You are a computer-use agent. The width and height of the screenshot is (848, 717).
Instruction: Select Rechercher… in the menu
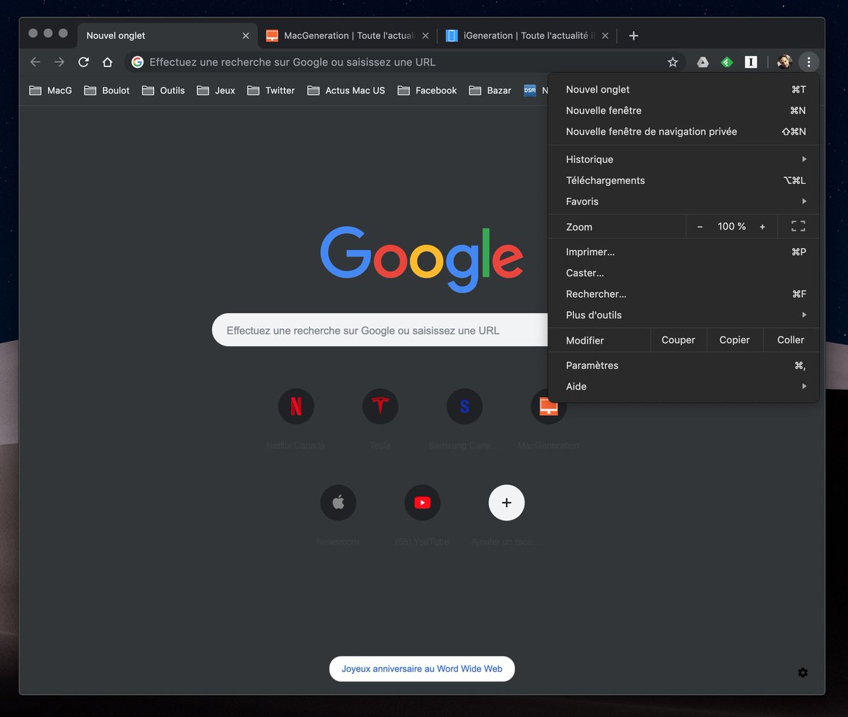683,294
